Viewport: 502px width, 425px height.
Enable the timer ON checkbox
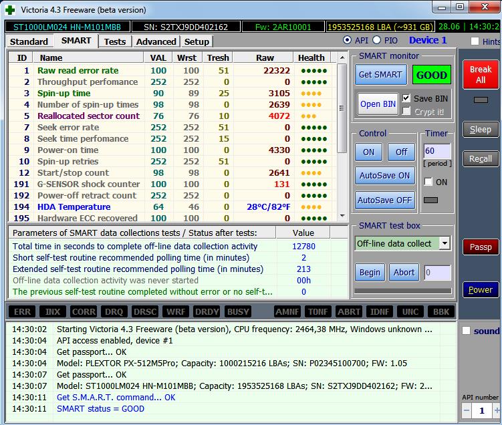tap(428, 182)
